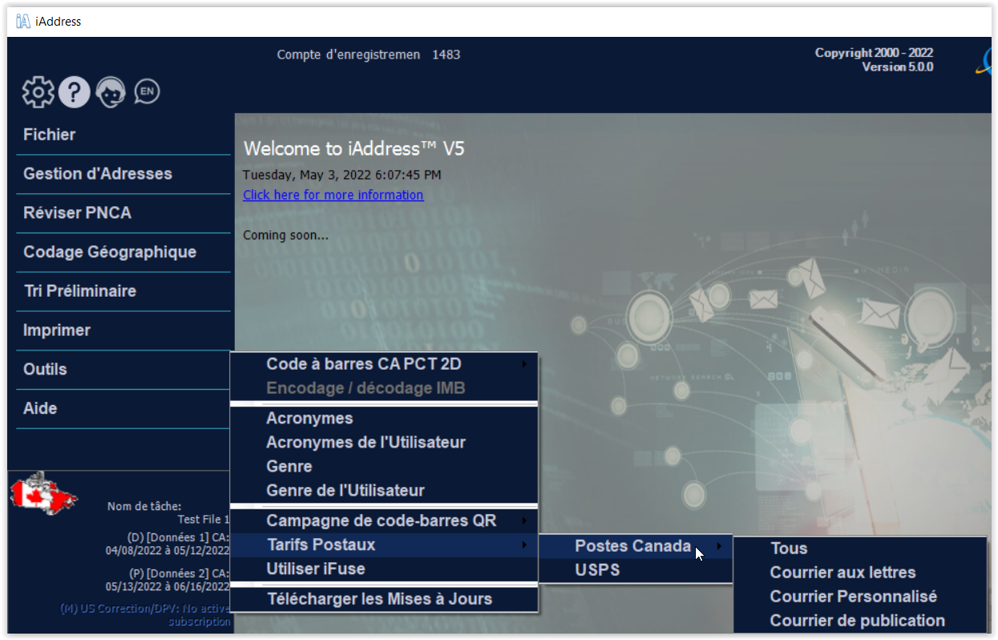998x640 pixels.
Task: Click the 'Welcome to iAddress™ V5' heading
Action: click(x=354, y=148)
